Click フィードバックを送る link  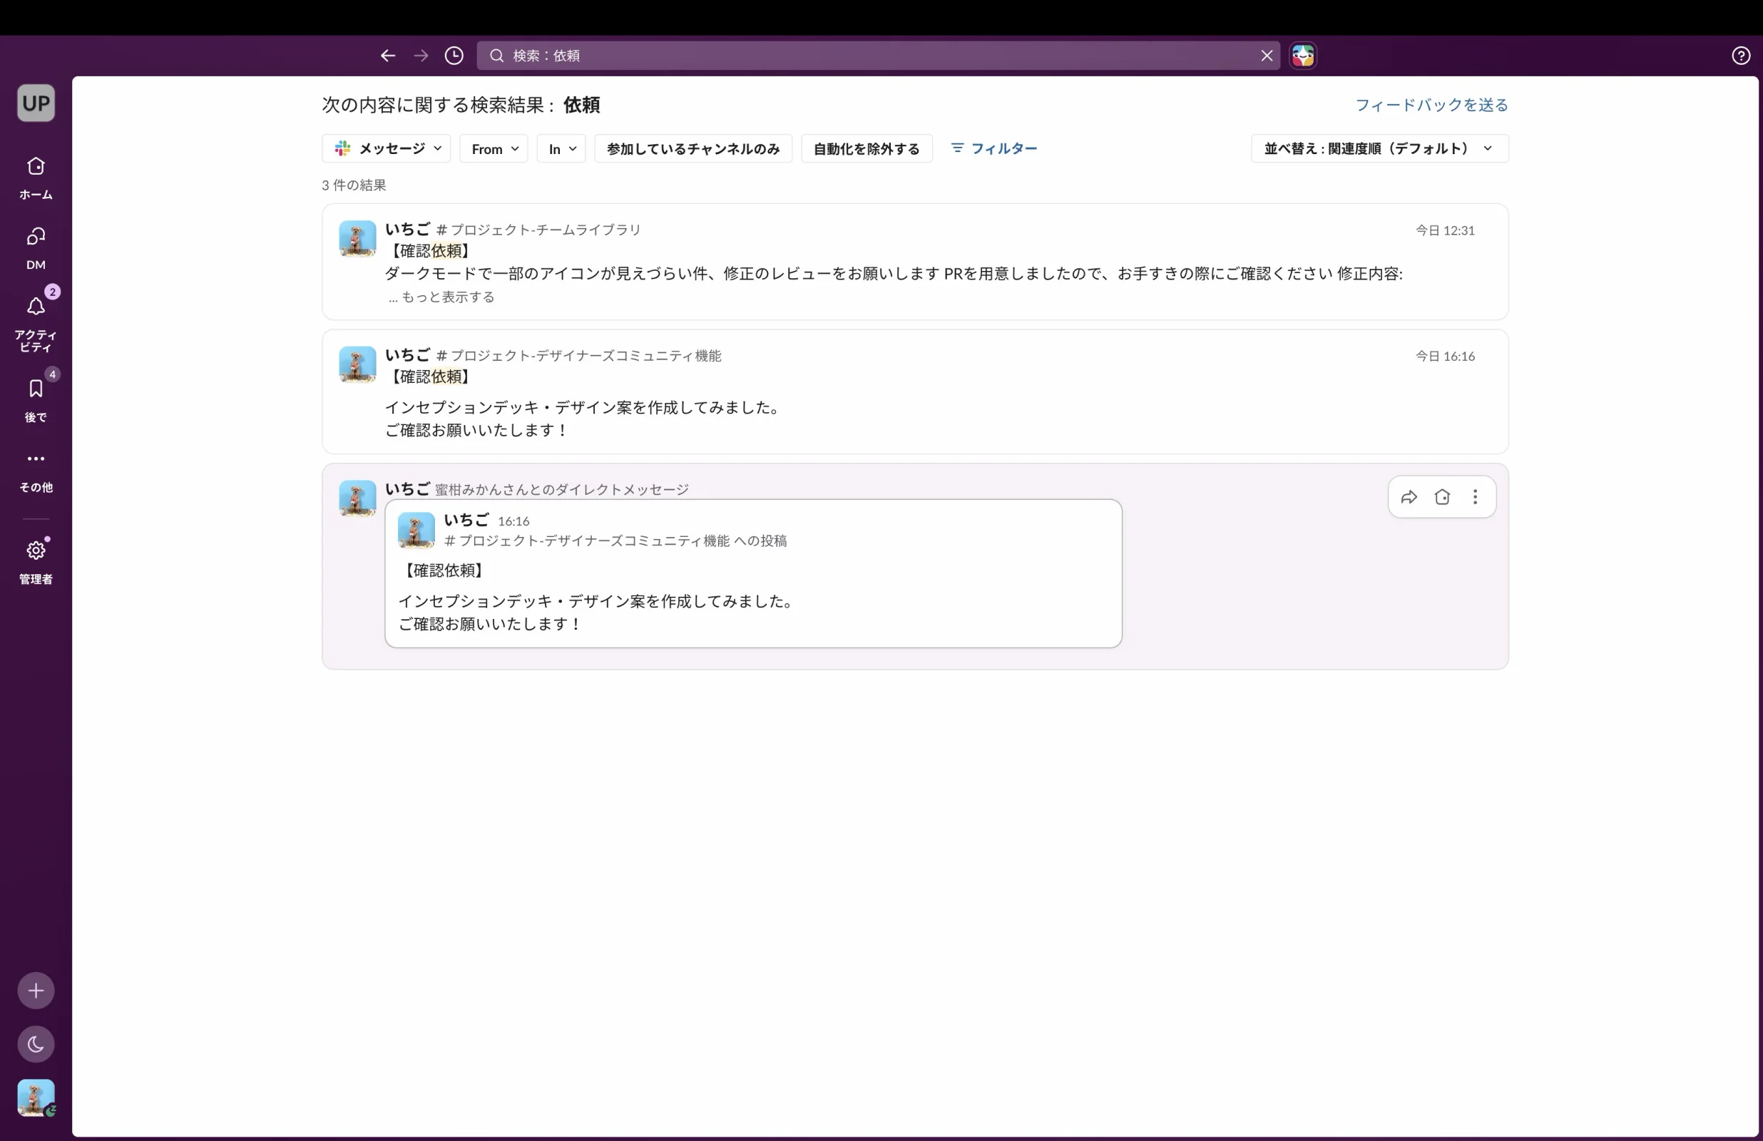(1431, 106)
